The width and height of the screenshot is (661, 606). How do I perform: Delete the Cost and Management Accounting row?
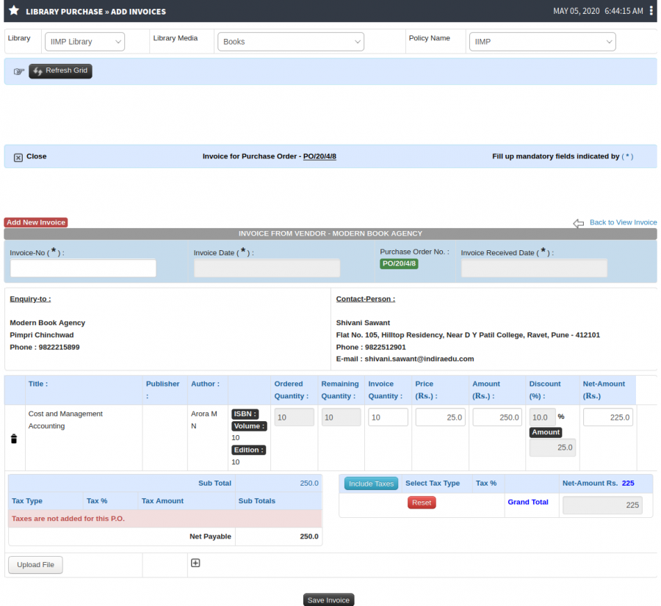(x=14, y=439)
